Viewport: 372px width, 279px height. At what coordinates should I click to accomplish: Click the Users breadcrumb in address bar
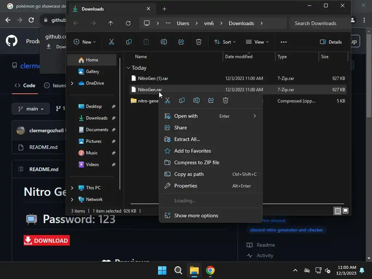[x=183, y=23]
